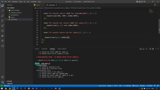The width and height of the screenshot is (160, 90).
Task: Open the Go menu
Action: 24,1
